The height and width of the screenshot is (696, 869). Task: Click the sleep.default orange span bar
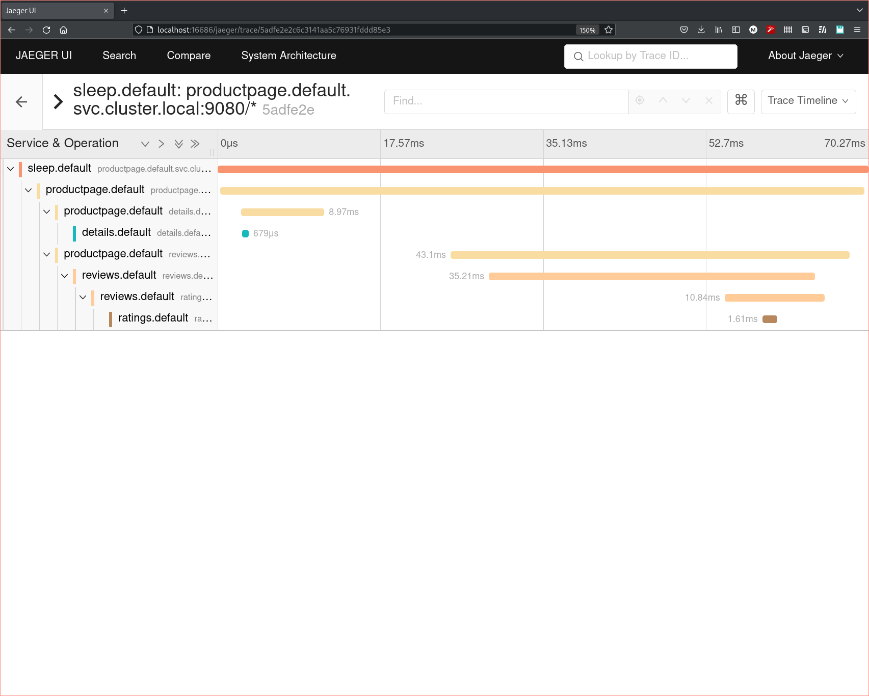pyautogui.click(x=543, y=169)
